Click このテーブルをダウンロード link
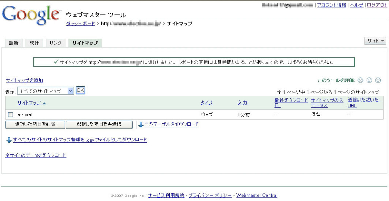 [172, 124]
